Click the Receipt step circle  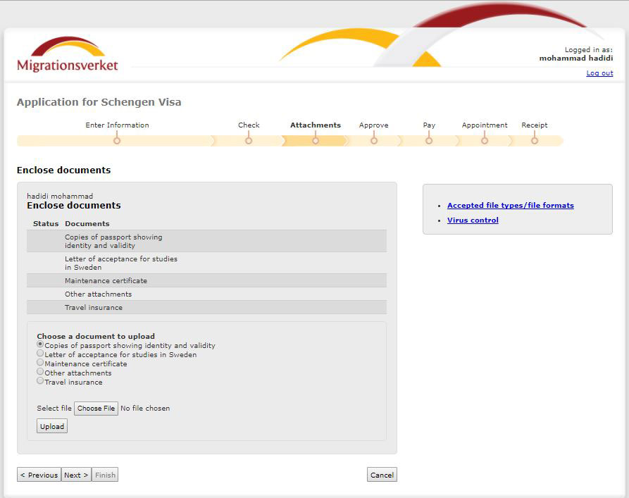(x=535, y=140)
